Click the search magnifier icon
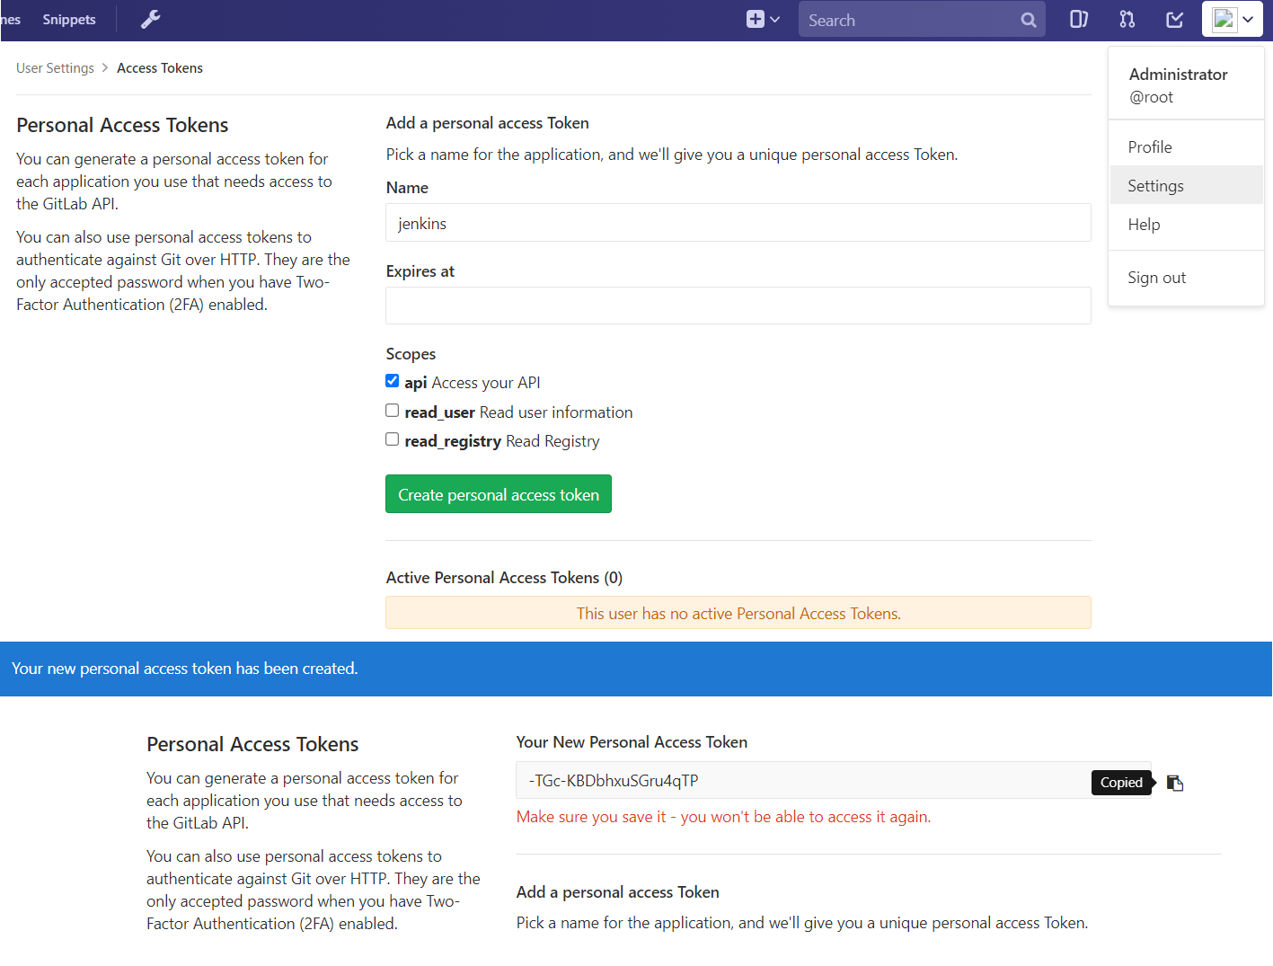The image size is (1273, 966). (1029, 20)
